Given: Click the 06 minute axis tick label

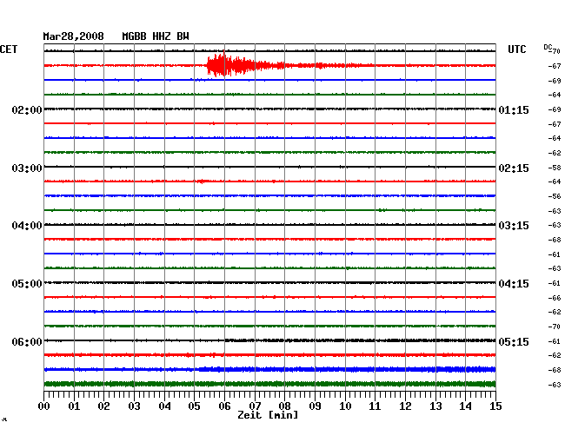Looking at the screenshot, I should [224, 406].
